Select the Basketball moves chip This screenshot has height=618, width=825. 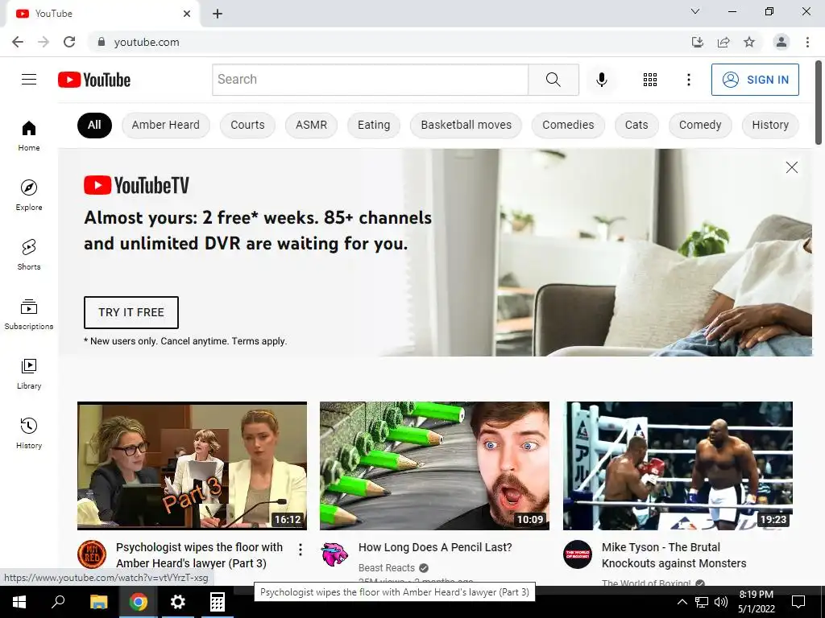466,125
